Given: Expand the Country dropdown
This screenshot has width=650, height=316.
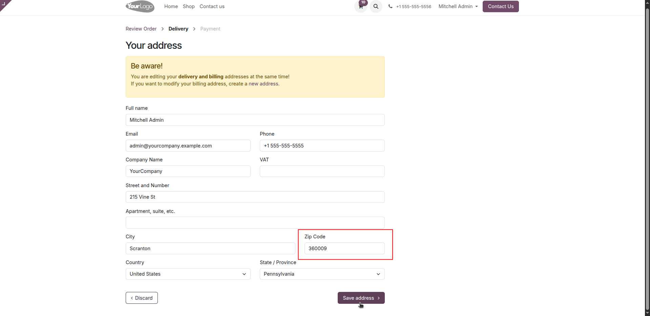Looking at the screenshot, I should [x=188, y=274].
